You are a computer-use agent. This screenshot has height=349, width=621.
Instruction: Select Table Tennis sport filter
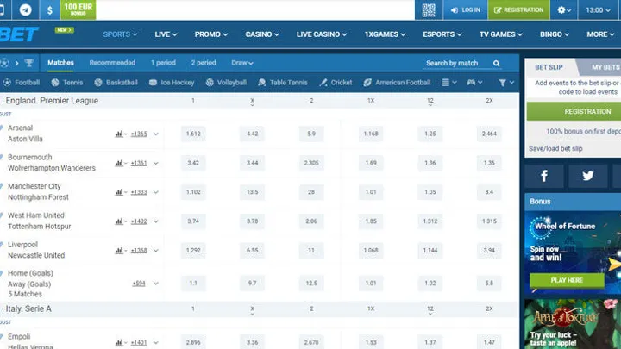point(282,83)
